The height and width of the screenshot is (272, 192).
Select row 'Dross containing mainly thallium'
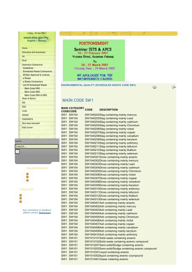(x=99, y=195)
